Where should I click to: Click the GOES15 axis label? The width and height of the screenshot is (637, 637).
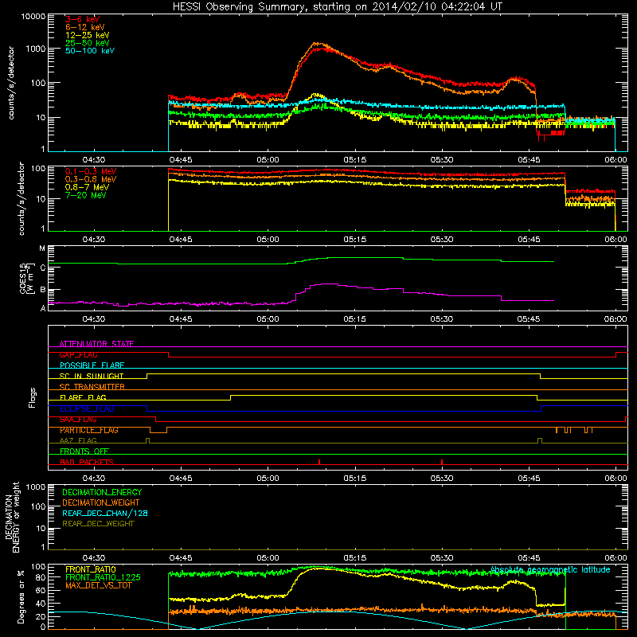click(27, 278)
